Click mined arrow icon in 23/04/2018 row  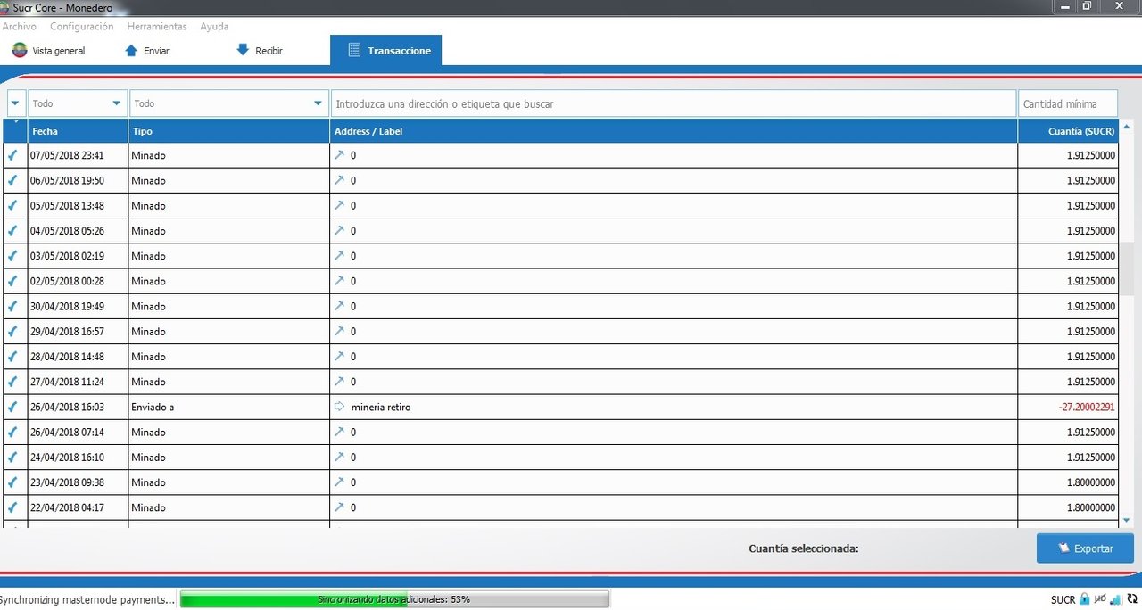339,482
